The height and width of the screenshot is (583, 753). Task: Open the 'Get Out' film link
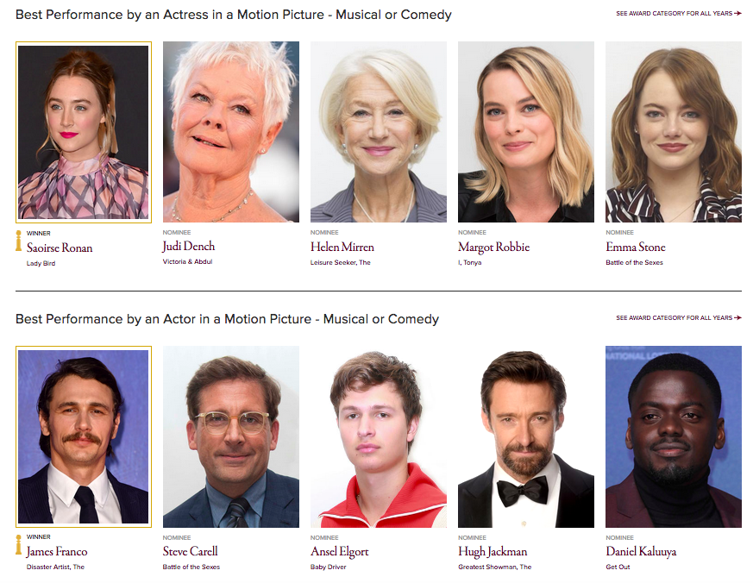(618, 567)
